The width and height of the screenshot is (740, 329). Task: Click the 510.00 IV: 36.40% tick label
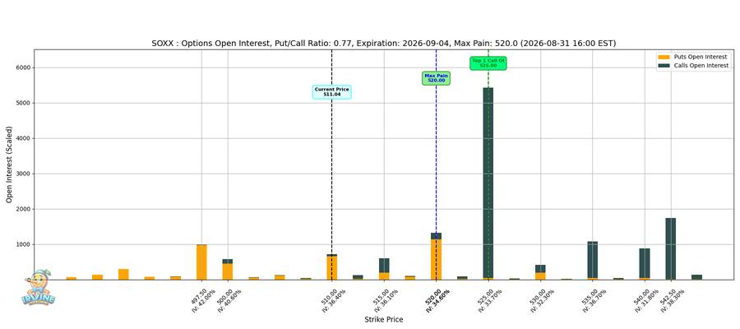coord(335,300)
